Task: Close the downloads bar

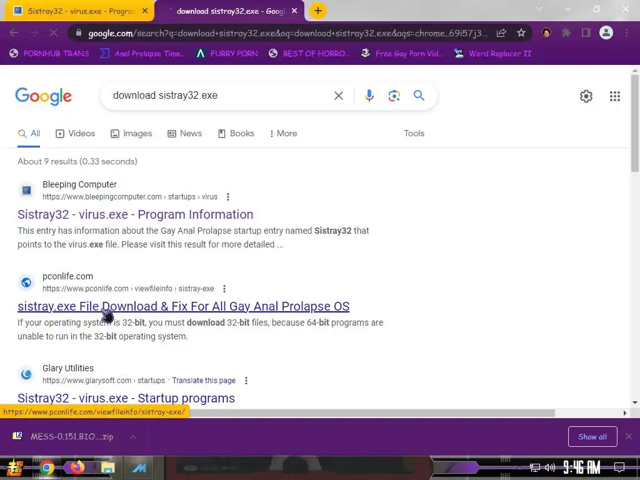Action: (629, 436)
